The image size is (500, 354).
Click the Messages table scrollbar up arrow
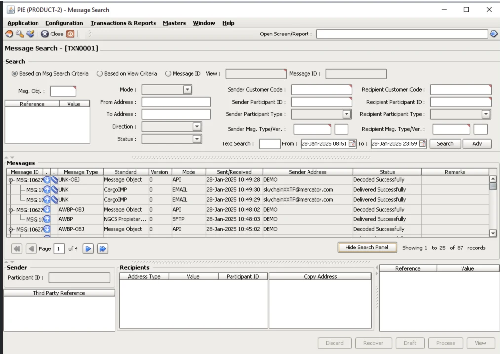(x=493, y=179)
